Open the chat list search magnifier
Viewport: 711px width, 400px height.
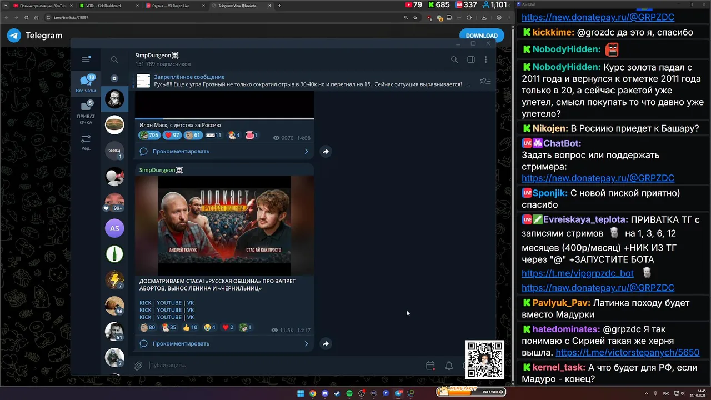click(114, 59)
